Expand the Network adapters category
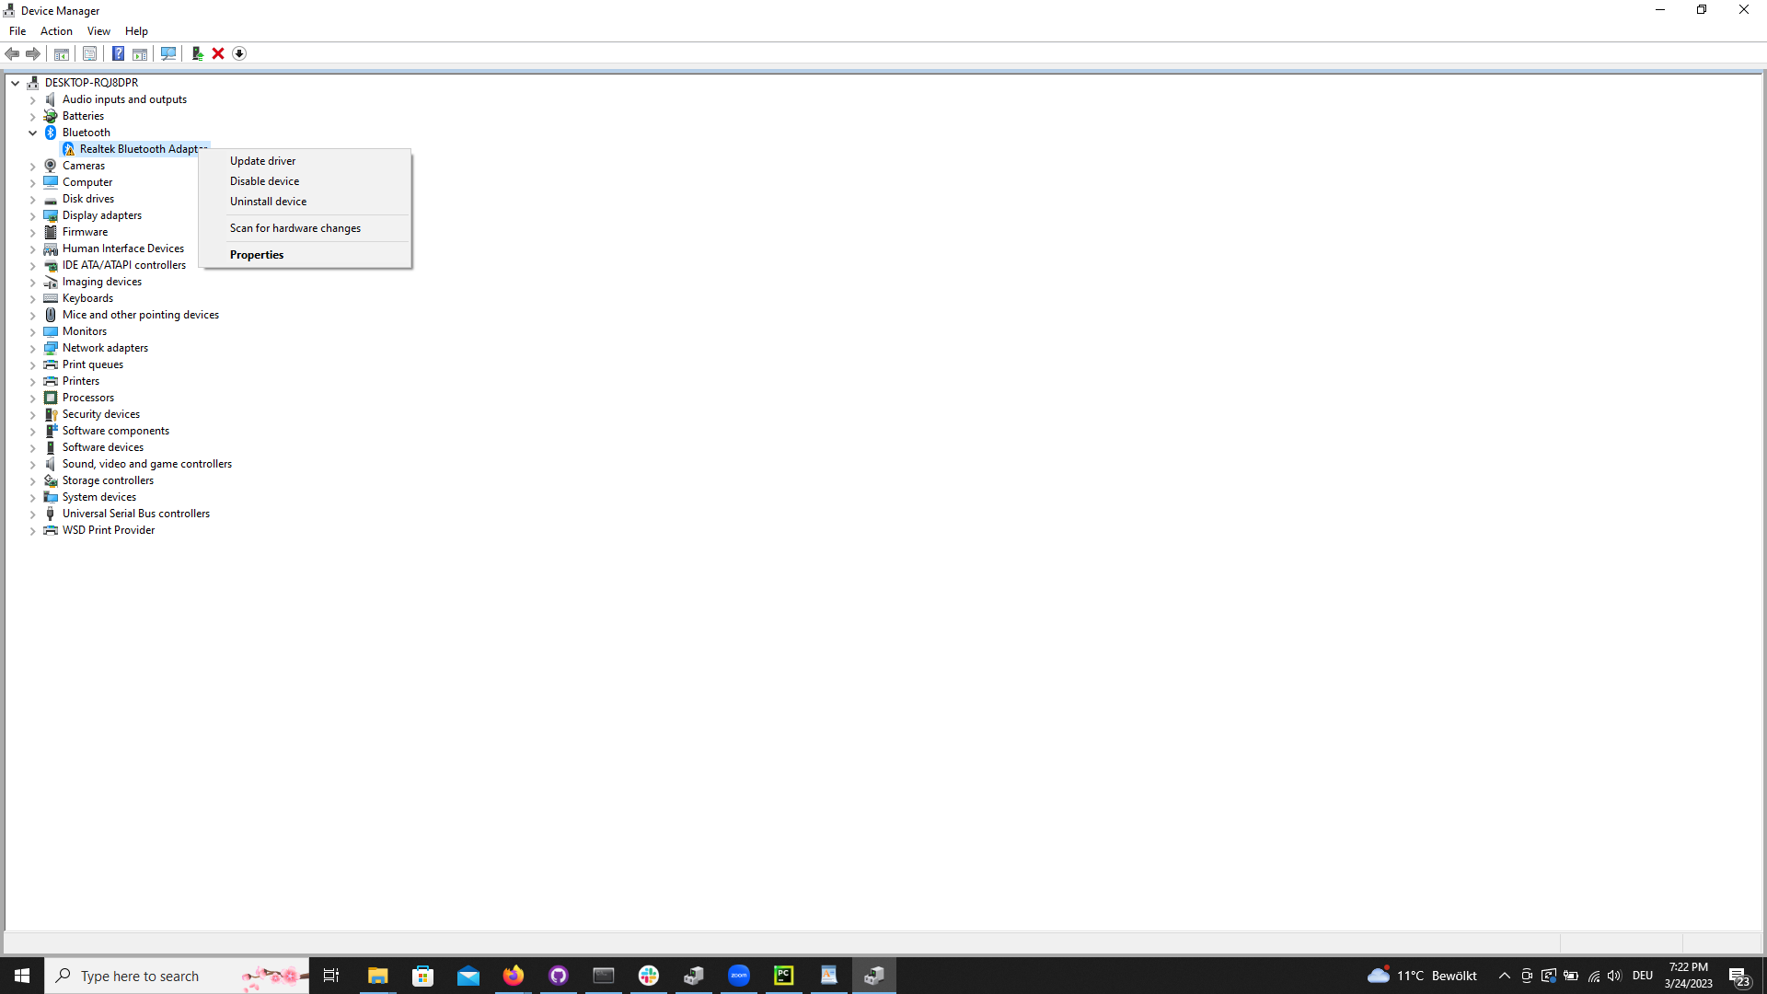 (34, 348)
